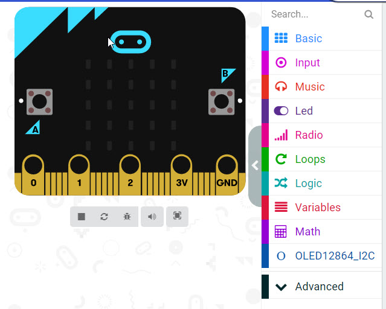Mute the simulator audio speaker icon

pos(152,217)
